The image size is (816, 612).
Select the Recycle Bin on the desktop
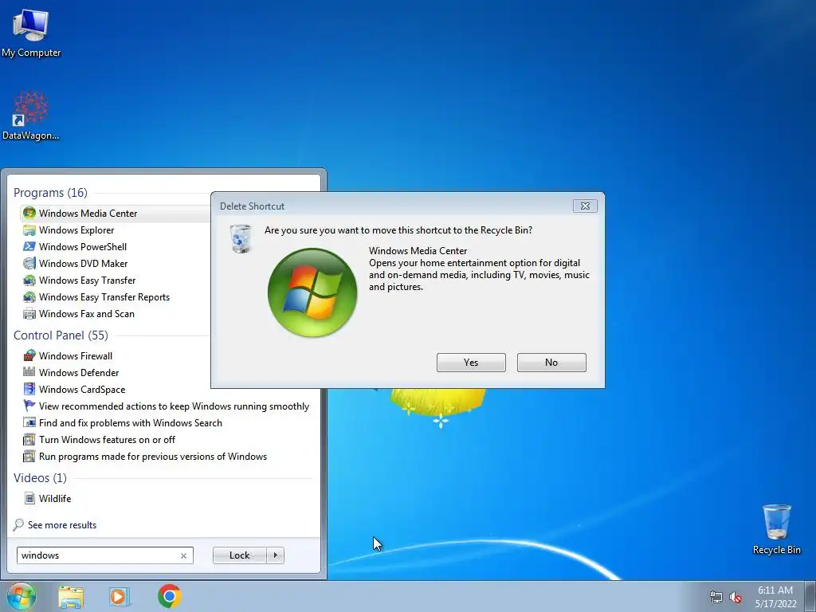[776, 529]
